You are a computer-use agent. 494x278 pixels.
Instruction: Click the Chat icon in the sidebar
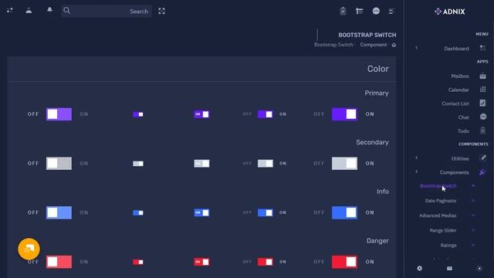(x=482, y=117)
